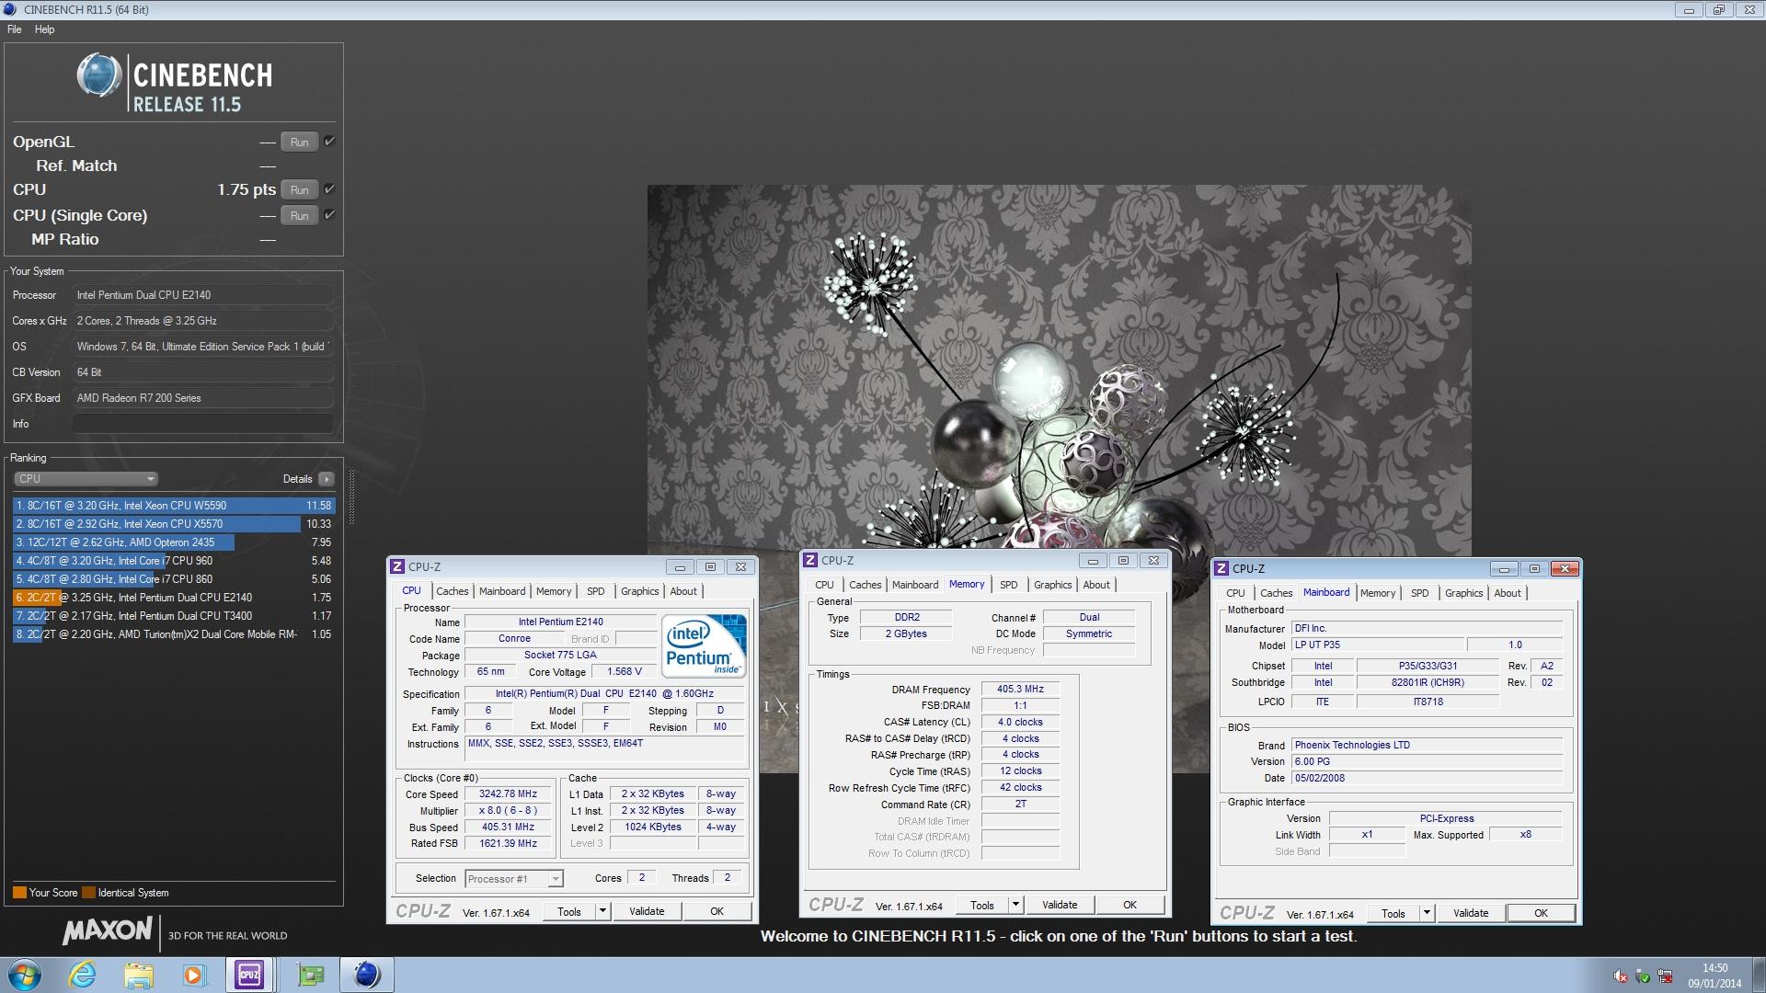
Task: Click the green hardware app taskbar icon
Action: tap(311, 975)
